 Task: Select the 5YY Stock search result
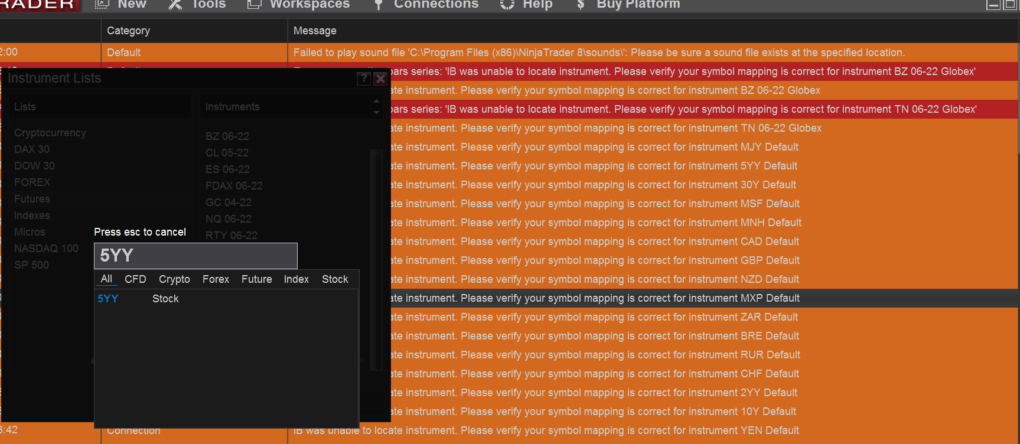point(226,299)
